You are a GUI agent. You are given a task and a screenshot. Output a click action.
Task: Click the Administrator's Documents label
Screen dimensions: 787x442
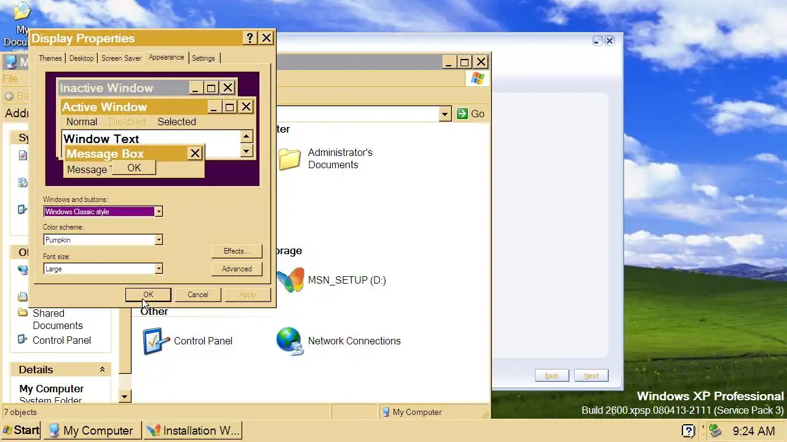pyautogui.click(x=340, y=158)
